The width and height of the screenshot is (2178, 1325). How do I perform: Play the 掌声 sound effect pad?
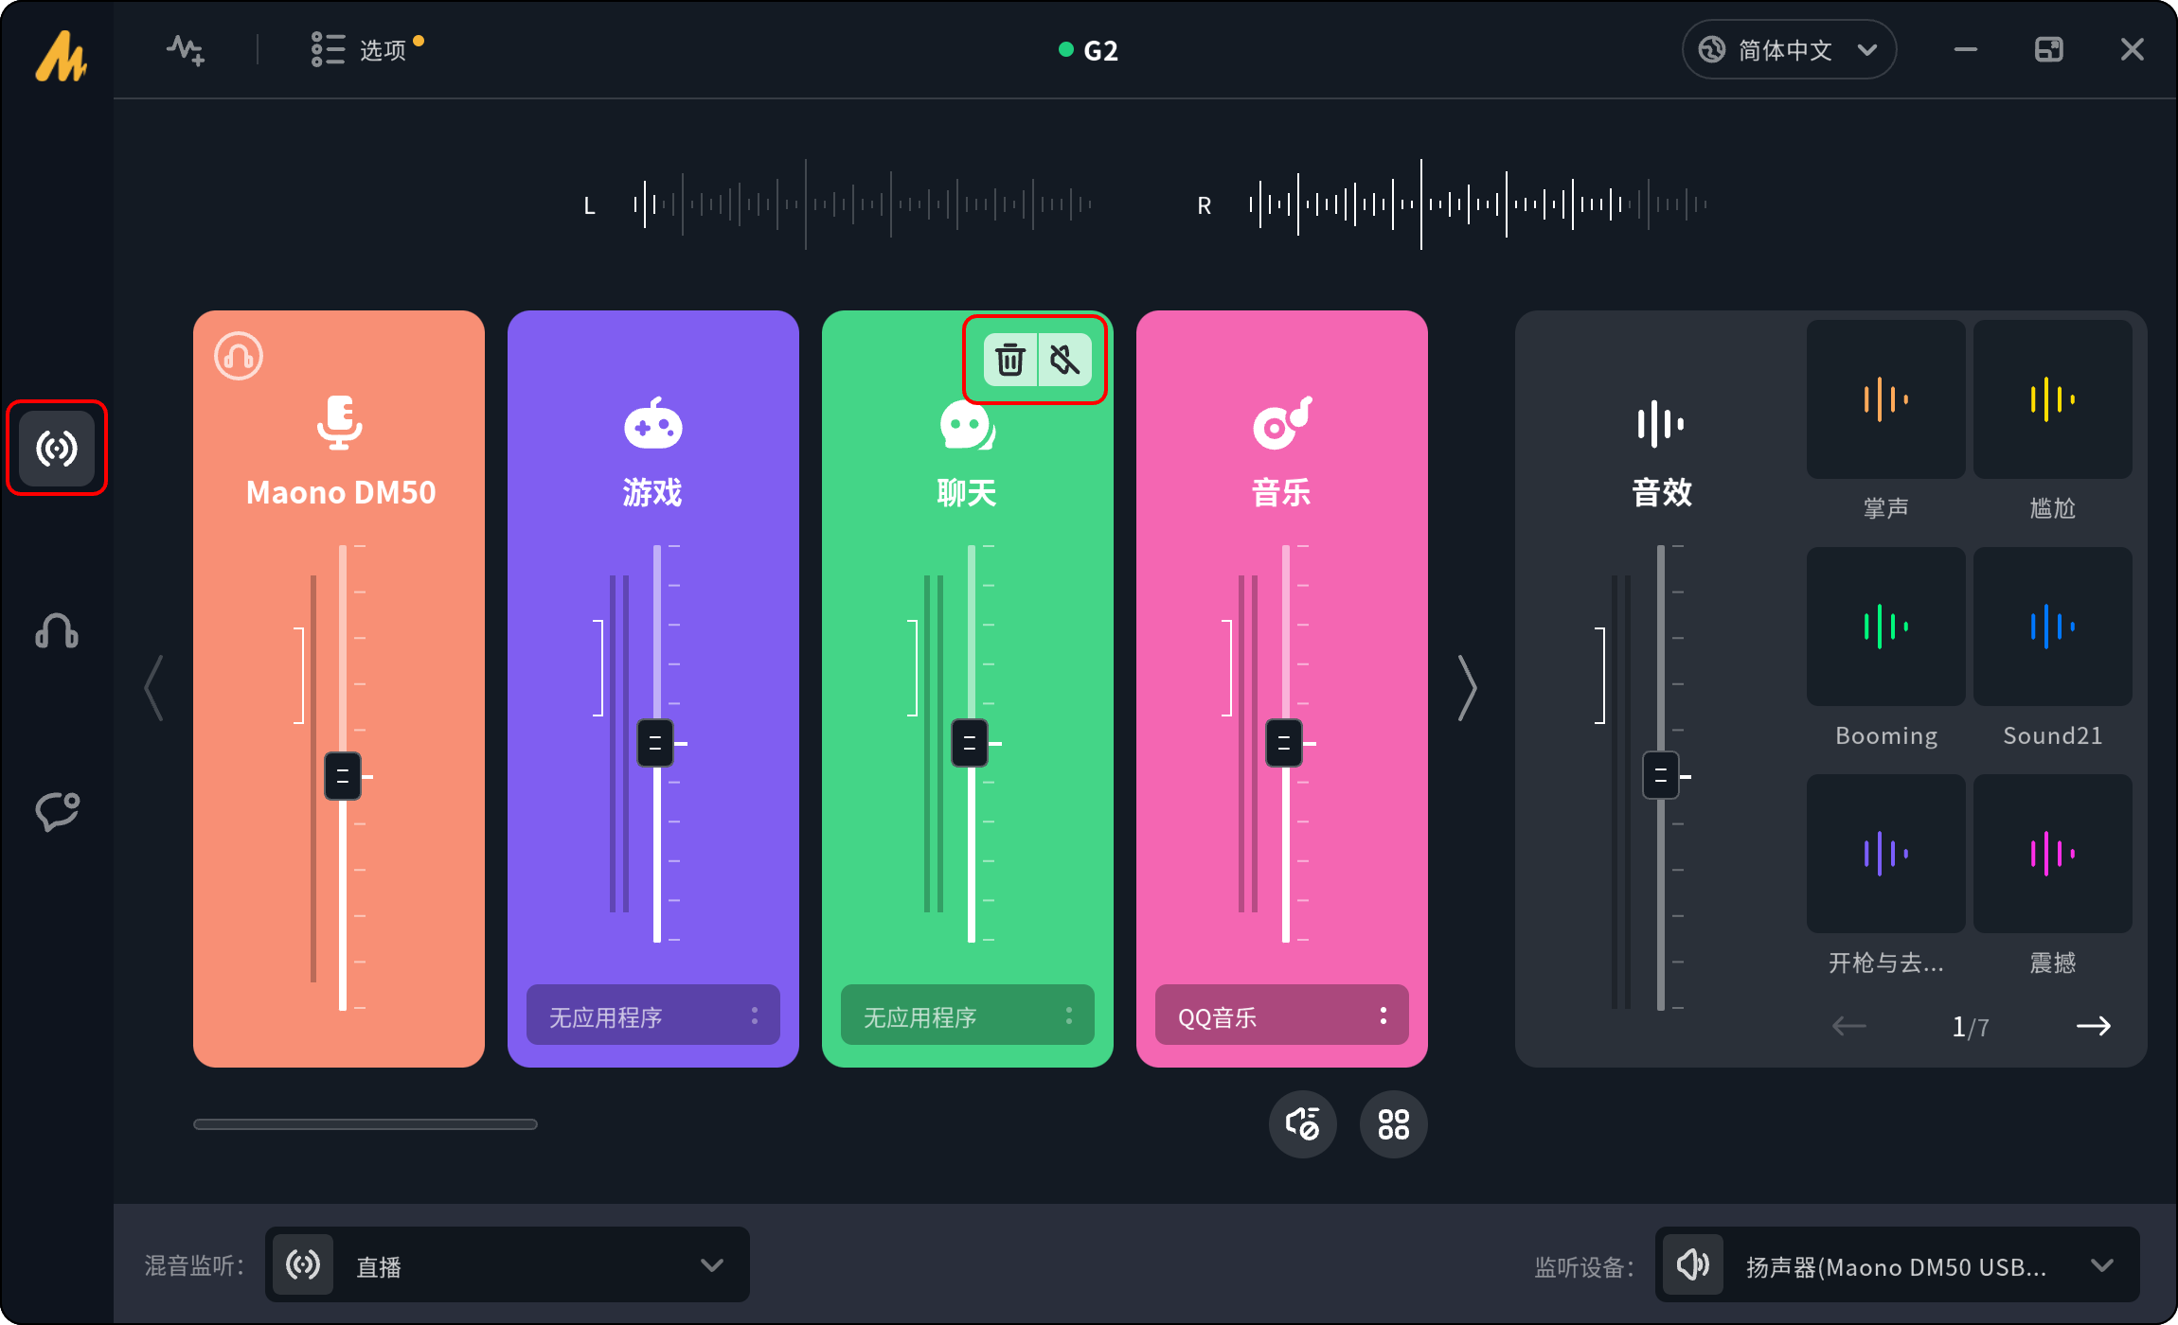[1885, 399]
